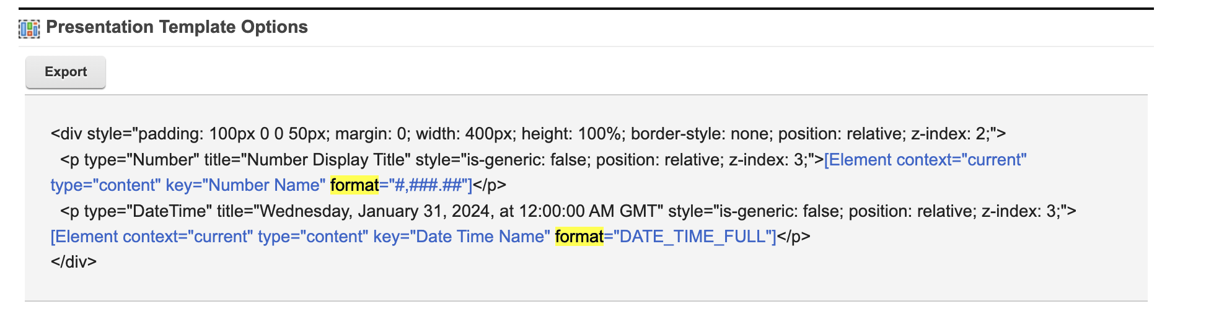Click the closing p tag after "DATE_TIME_FULL"
This screenshot has height=311, width=1206.
coord(794,237)
